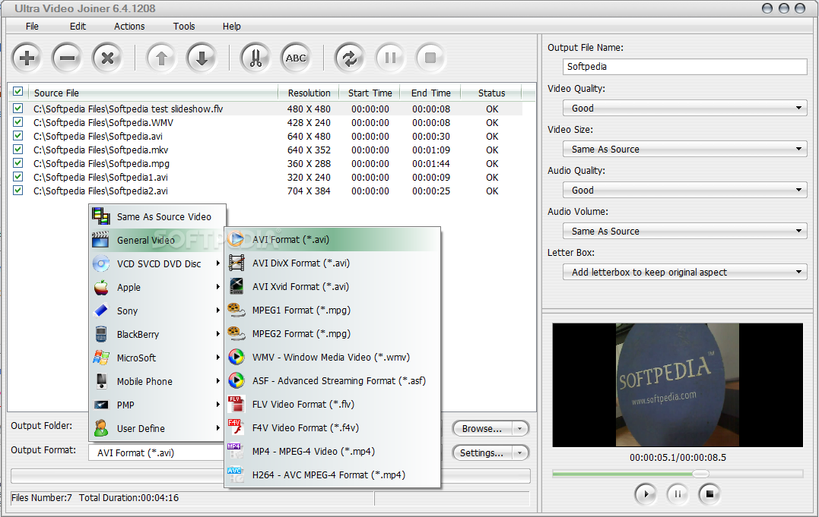Click the Browse... button
819x517 pixels.
point(481,429)
